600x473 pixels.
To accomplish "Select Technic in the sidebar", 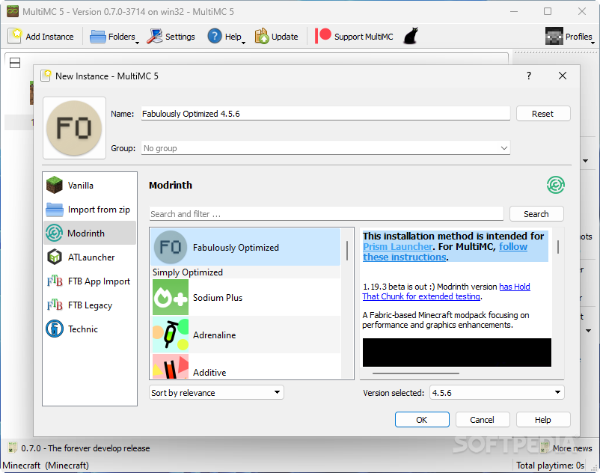I will coord(90,329).
